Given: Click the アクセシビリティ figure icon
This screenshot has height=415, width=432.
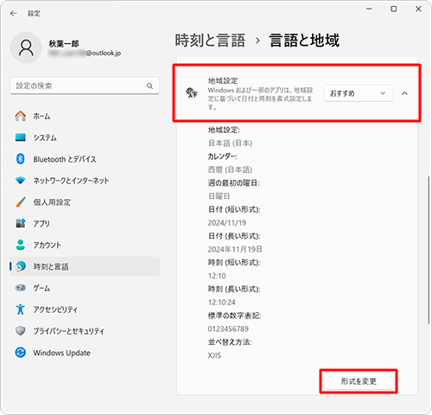Looking at the screenshot, I should click(x=21, y=310).
